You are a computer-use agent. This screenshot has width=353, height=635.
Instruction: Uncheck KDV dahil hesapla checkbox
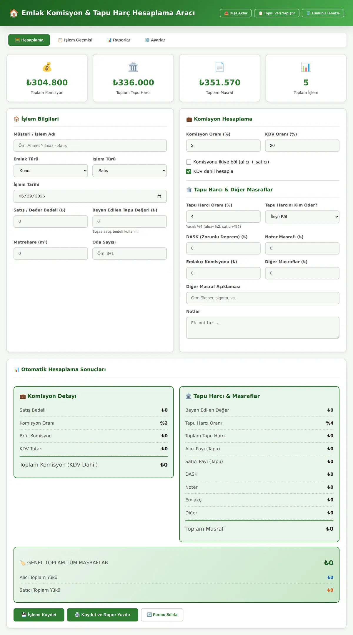pos(189,171)
